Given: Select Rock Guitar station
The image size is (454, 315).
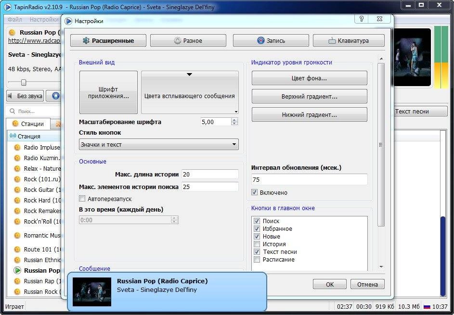Looking at the screenshot, I should [x=42, y=190].
